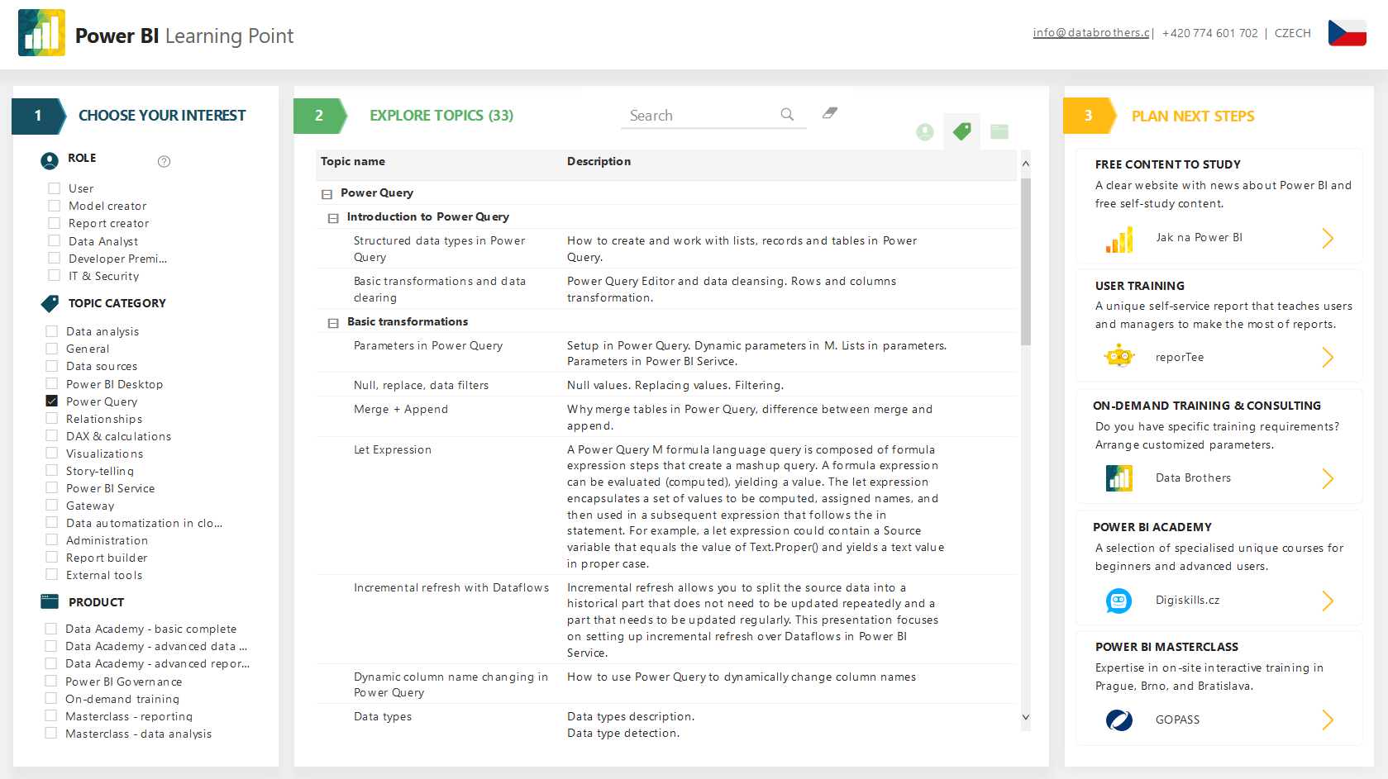Viewport: 1388px width, 779px height.
Task: Click the Data Brothers link text
Action: pos(1193,477)
